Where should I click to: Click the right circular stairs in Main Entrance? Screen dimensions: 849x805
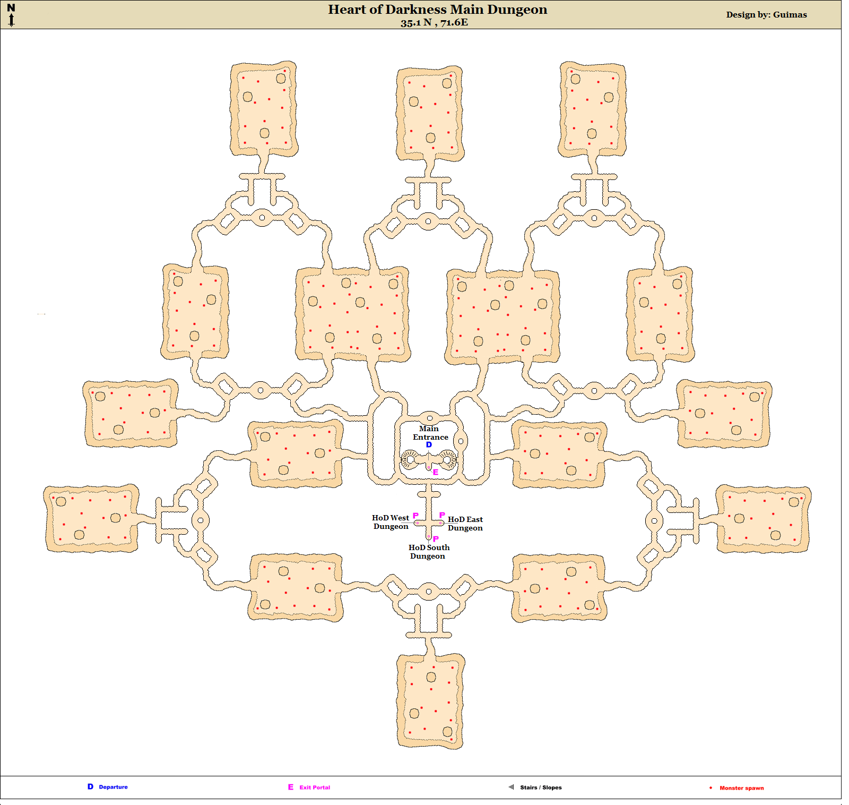pos(448,459)
